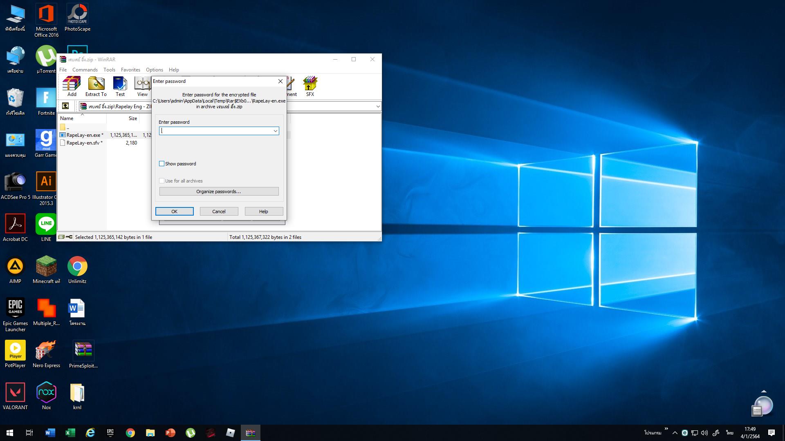Expand the WinRAR address bar dropdown
The height and width of the screenshot is (441, 785).
[x=378, y=106]
